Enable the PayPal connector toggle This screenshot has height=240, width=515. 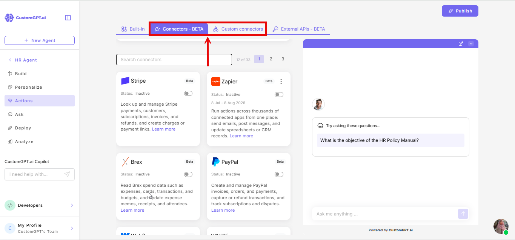279,174
